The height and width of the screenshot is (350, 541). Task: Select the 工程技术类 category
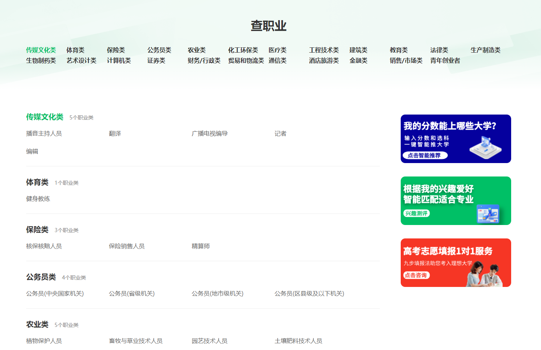(x=324, y=50)
